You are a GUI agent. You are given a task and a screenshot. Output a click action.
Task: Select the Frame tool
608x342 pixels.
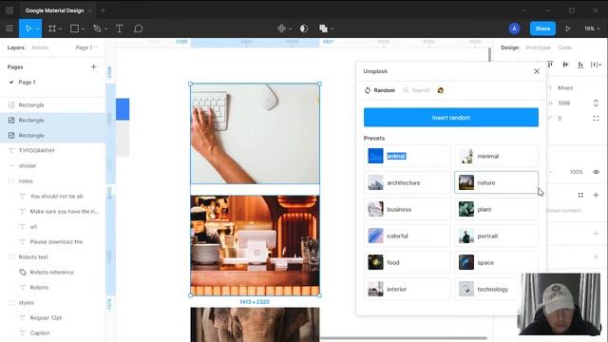(52, 28)
